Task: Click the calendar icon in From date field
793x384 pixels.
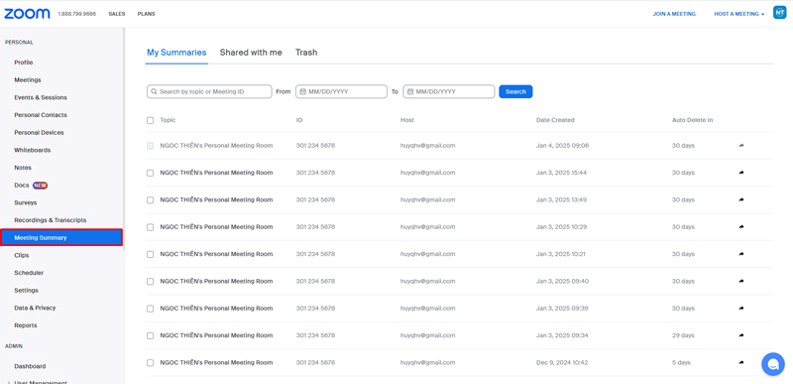Action: coord(303,91)
